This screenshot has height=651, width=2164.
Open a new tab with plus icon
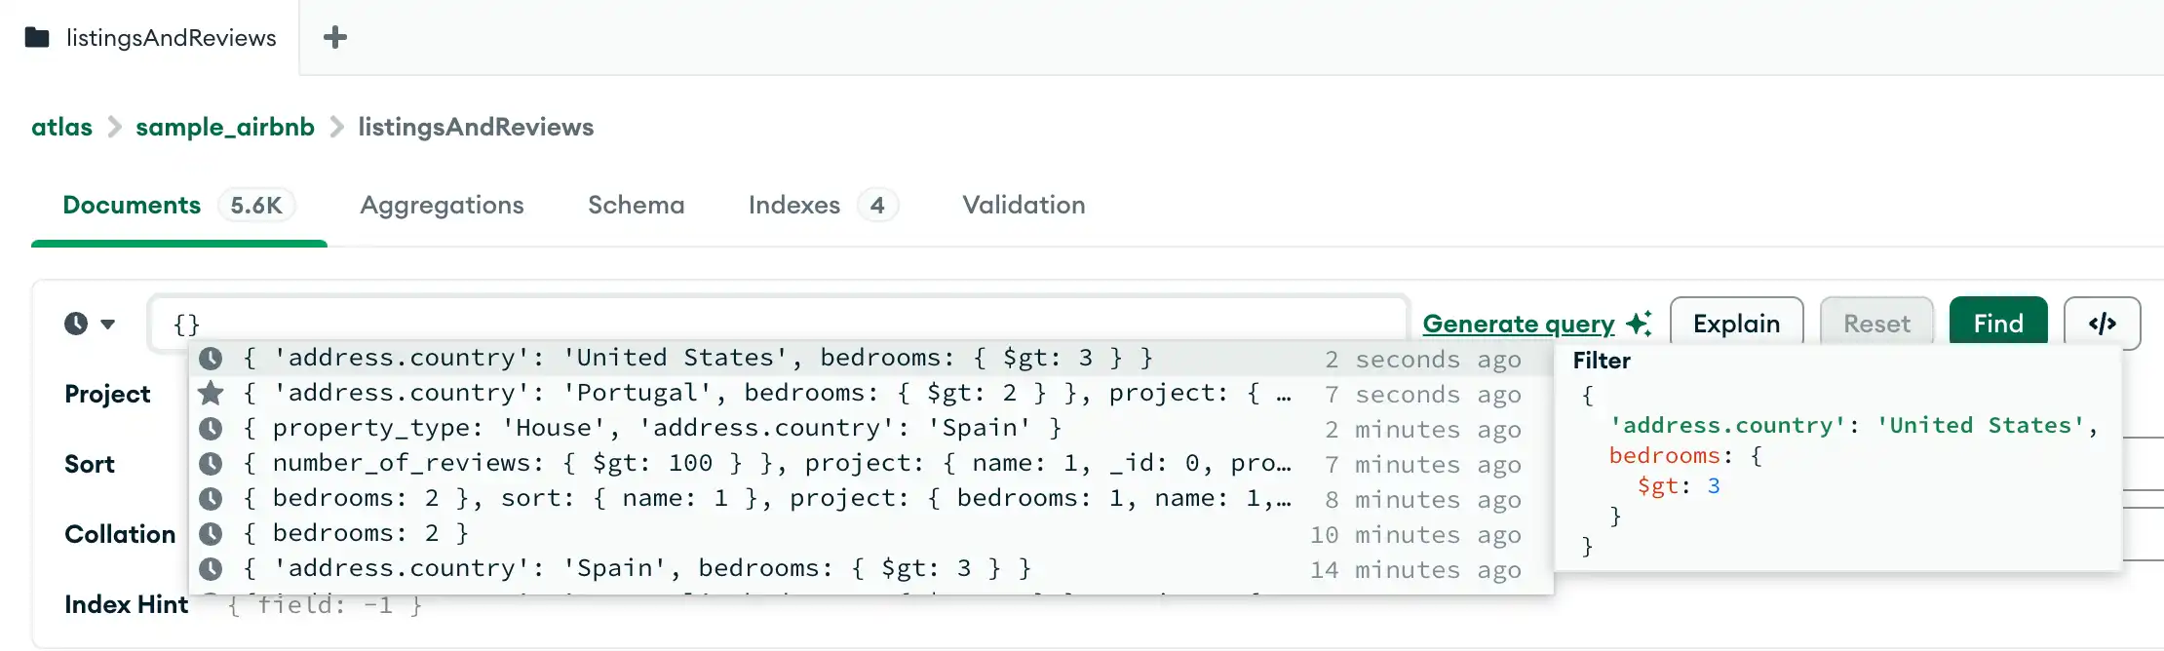[335, 37]
